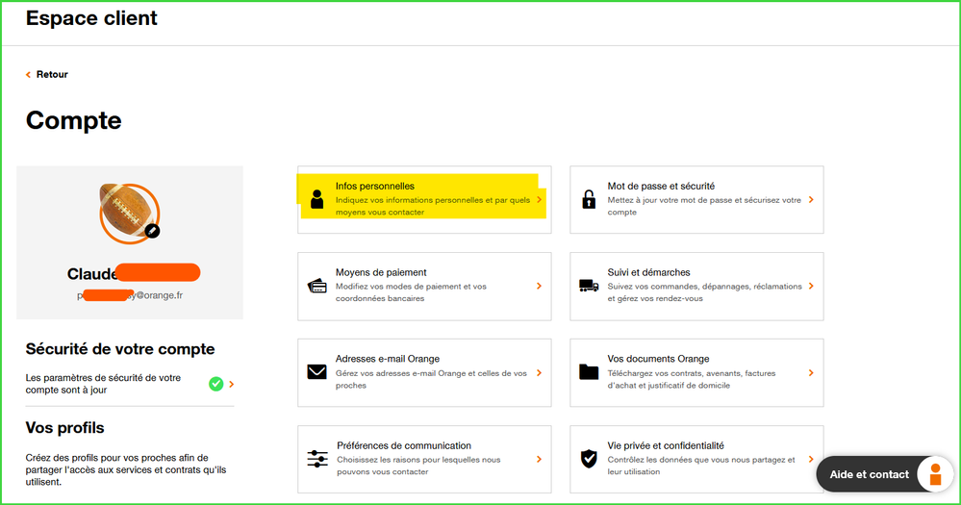Screen dimensions: 961x505
Task: Open the Moyens de paiement chevron arrow
Action: point(539,286)
